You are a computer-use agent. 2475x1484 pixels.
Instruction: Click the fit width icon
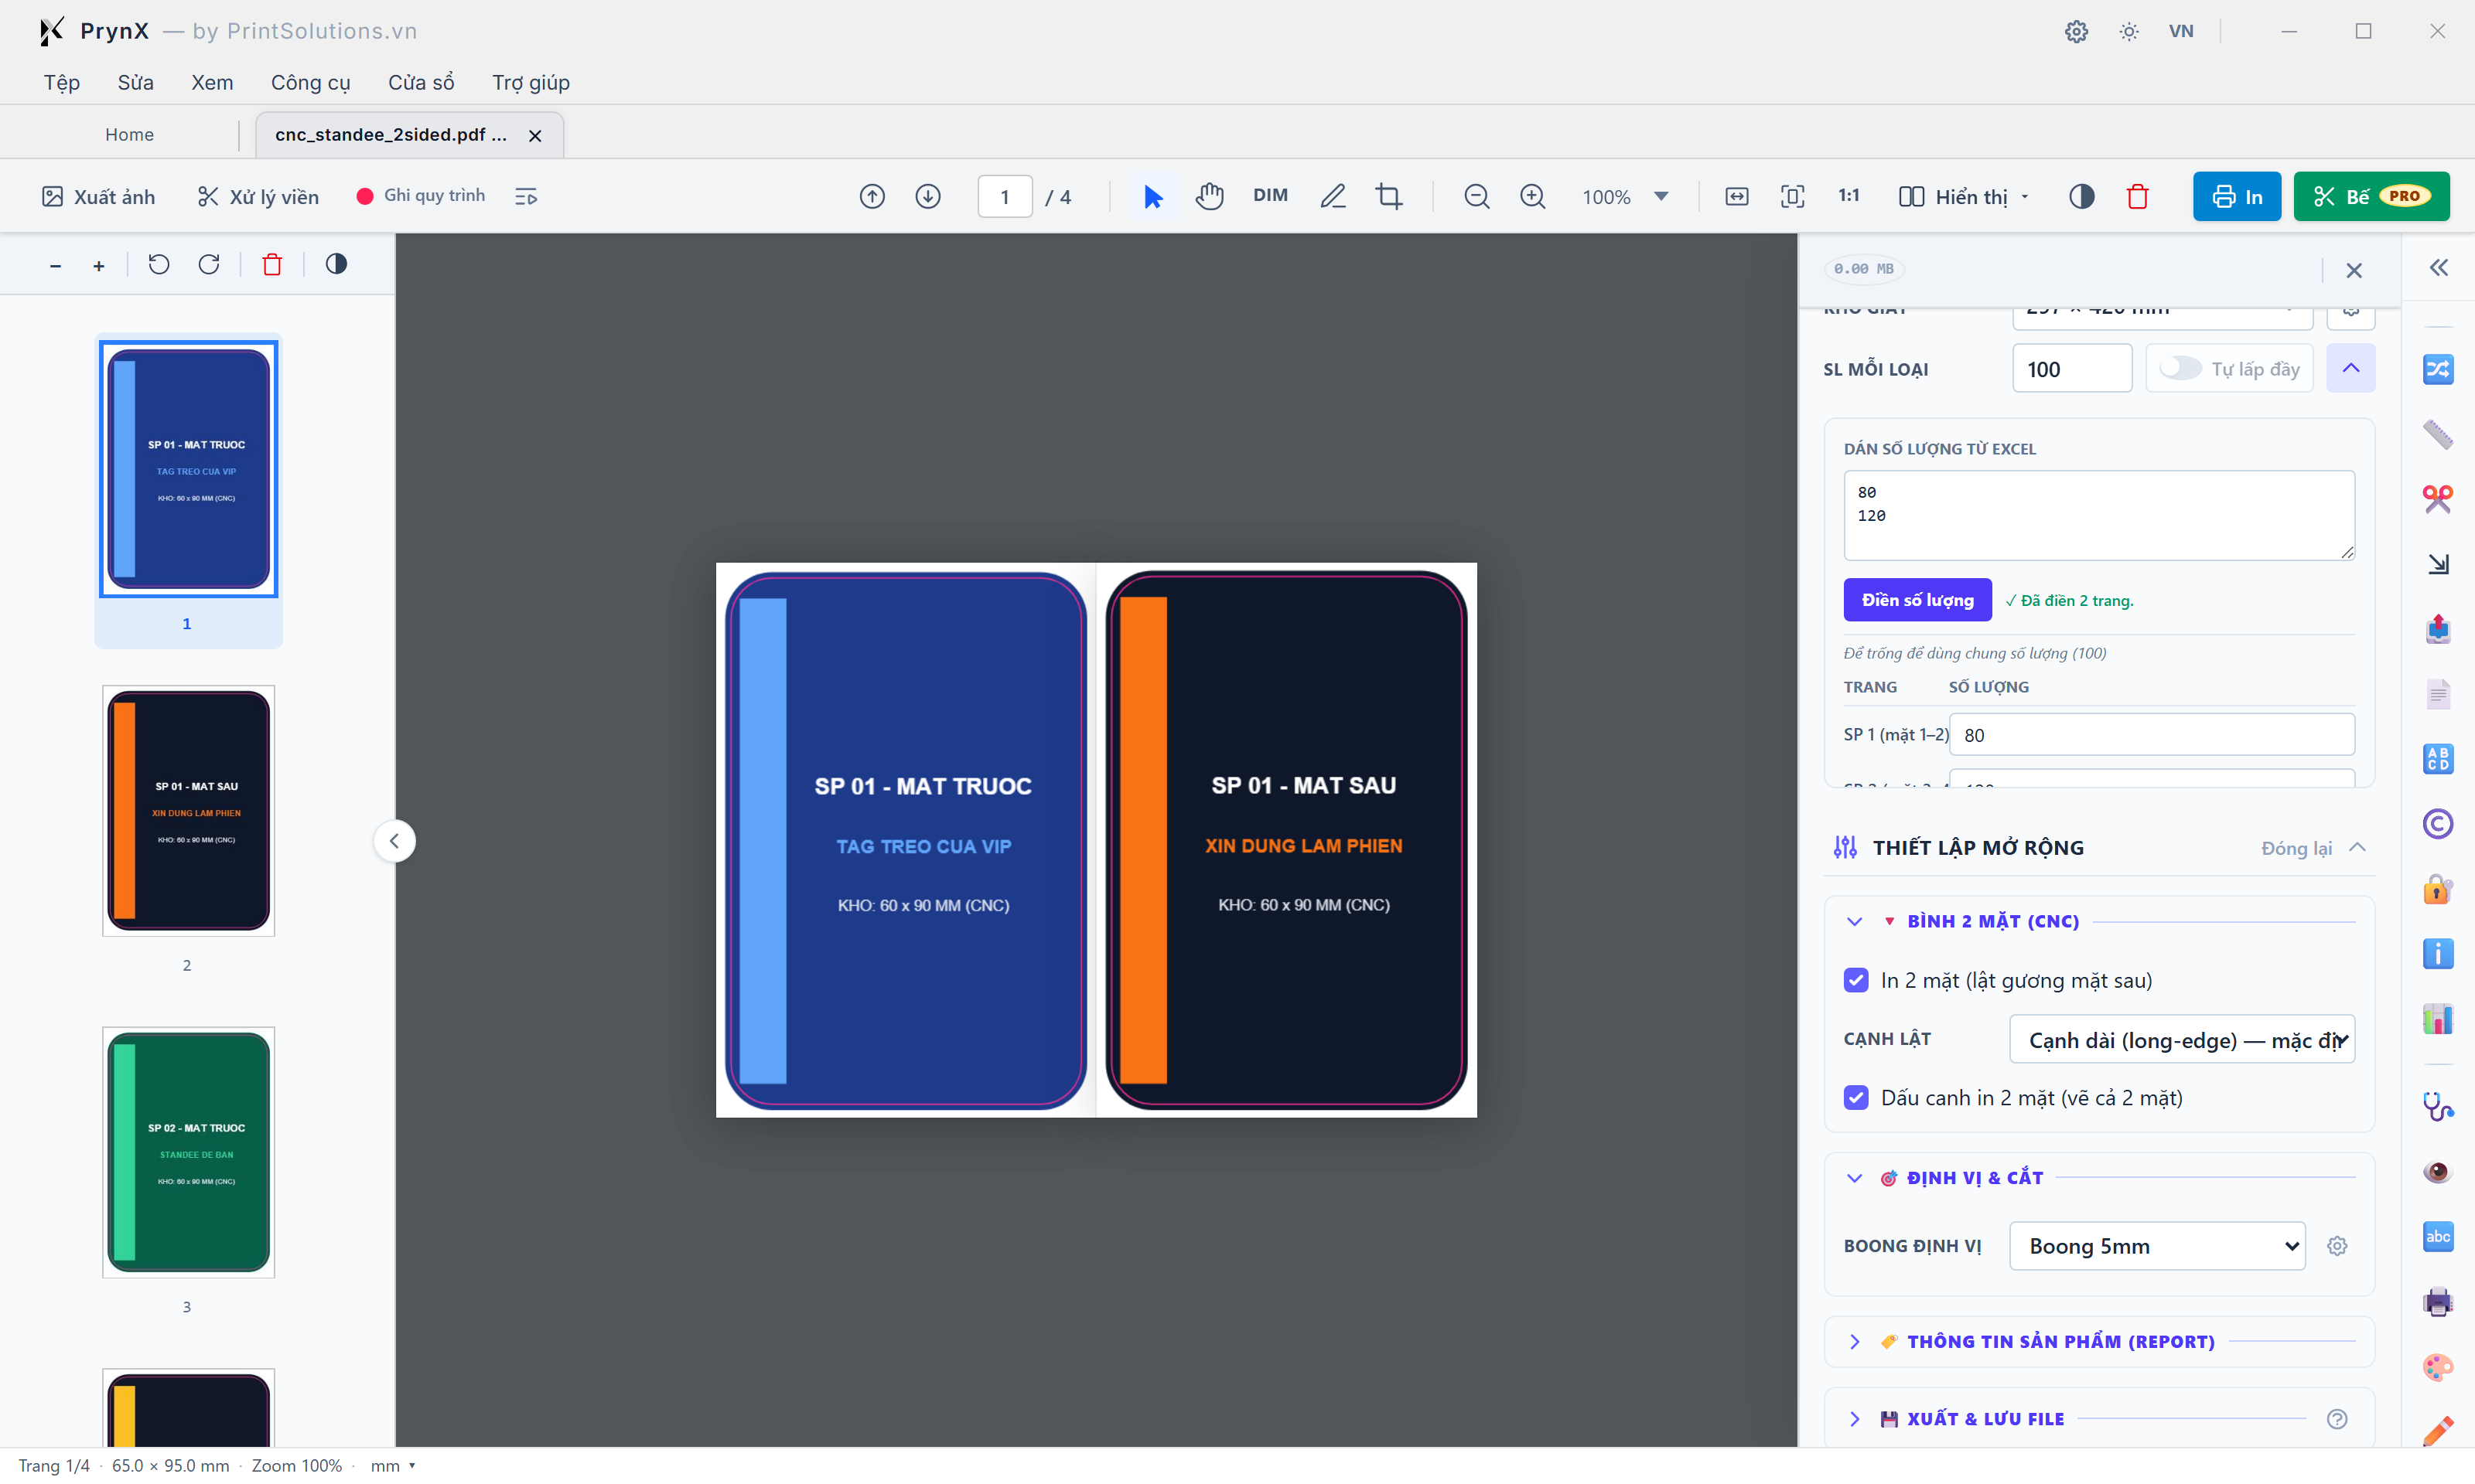click(x=1736, y=197)
